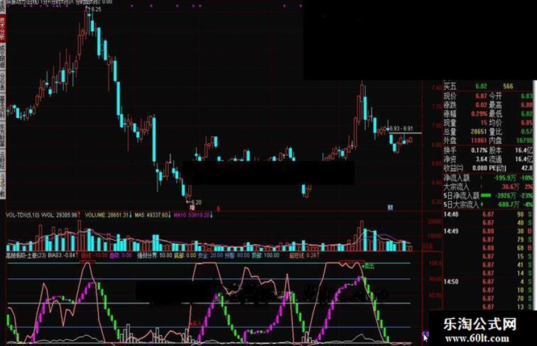Select the 净流入额 -195.9万 row
Viewport: 537px width, 346px height.
coord(488,178)
